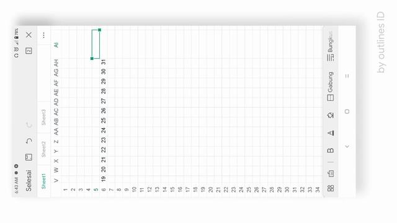Select column header Y
The height and width of the screenshot is (223, 397).
tap(56, 151)
